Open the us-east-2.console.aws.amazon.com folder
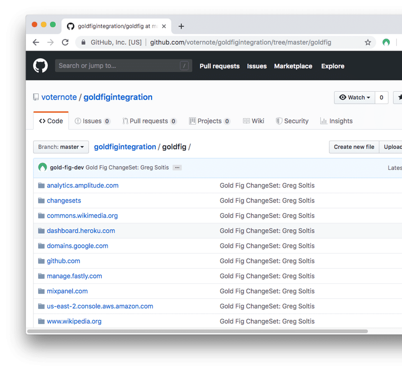402x371 pixels. [100, 306]
